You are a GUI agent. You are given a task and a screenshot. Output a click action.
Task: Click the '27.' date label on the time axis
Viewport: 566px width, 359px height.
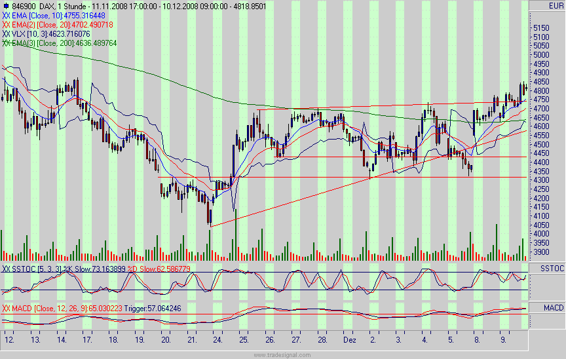pos(296,340)
